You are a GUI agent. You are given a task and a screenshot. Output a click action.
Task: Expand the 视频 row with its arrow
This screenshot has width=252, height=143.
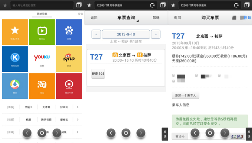77,120
